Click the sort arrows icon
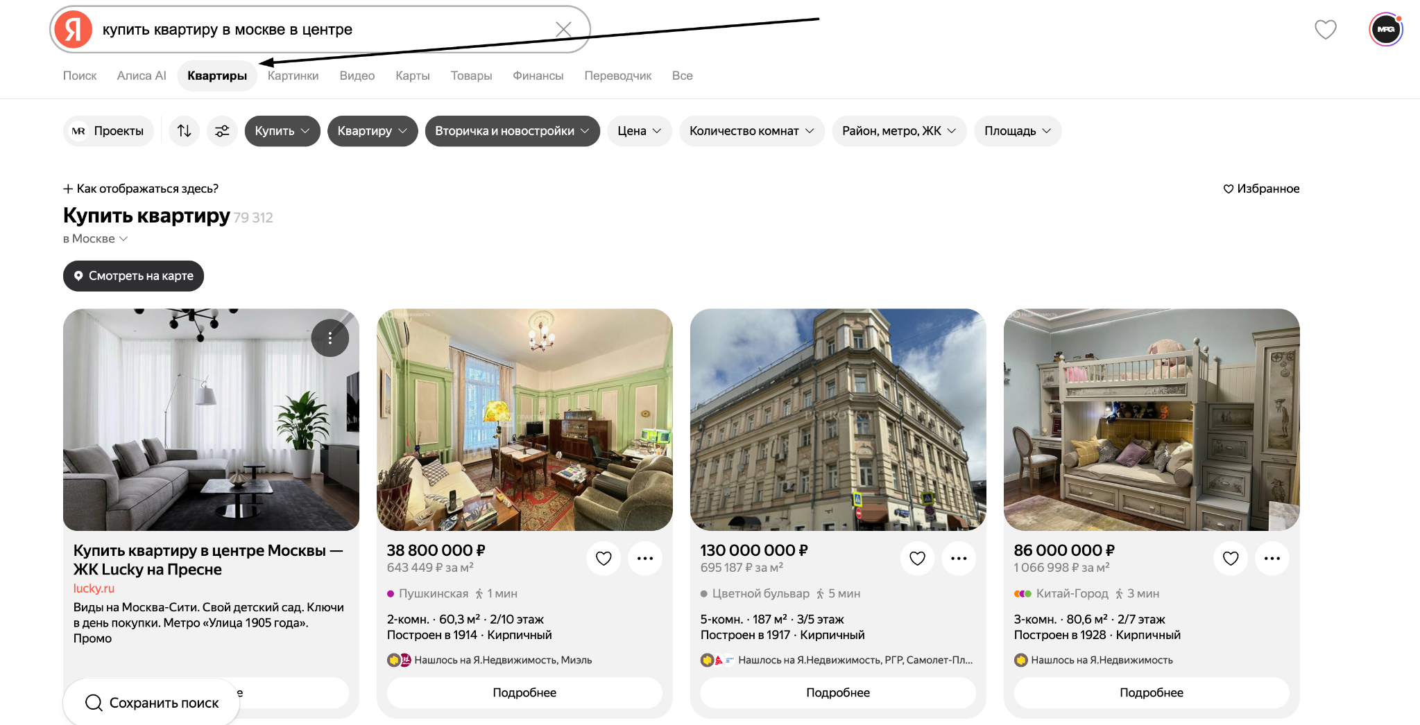This screenshot has height=725, width=1420. (184, 131)
